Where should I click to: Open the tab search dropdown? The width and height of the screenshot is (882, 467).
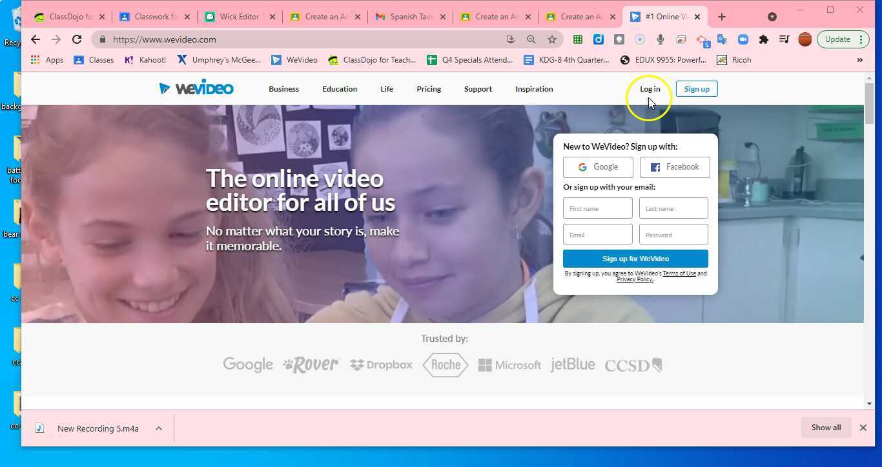point(772,17)
